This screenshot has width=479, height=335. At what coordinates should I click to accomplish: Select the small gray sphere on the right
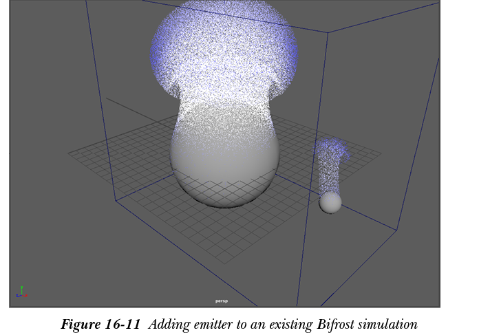coord(330,202)
